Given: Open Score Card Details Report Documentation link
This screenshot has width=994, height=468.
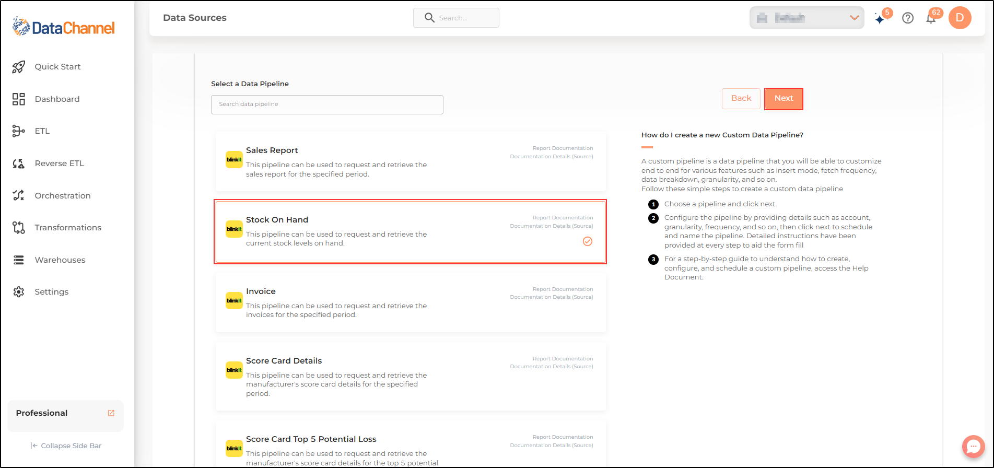Looking at the screenshot, I should tap(563, 359).
